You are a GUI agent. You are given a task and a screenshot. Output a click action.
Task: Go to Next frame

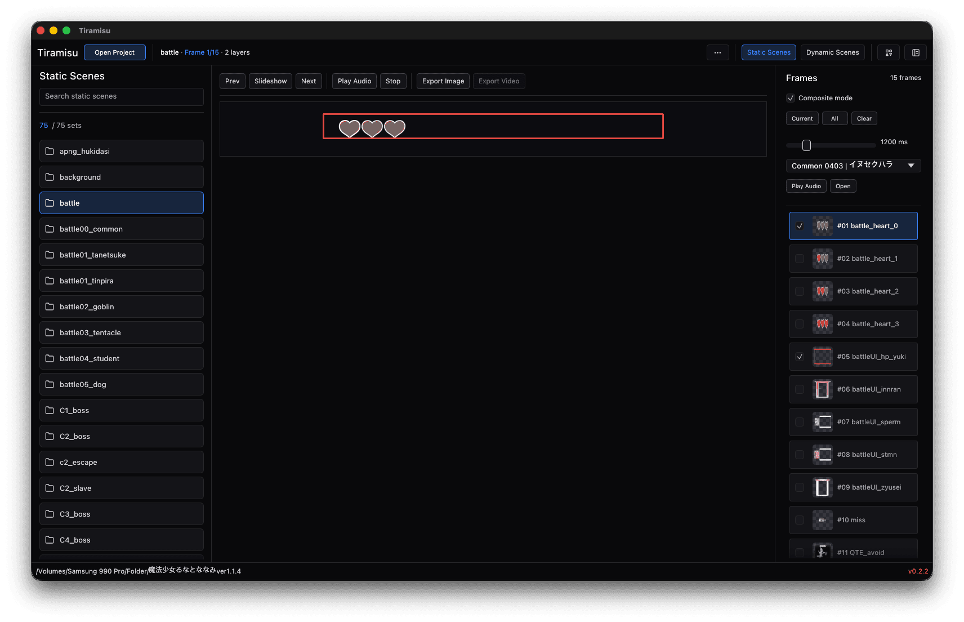click(x=309, y=81)
